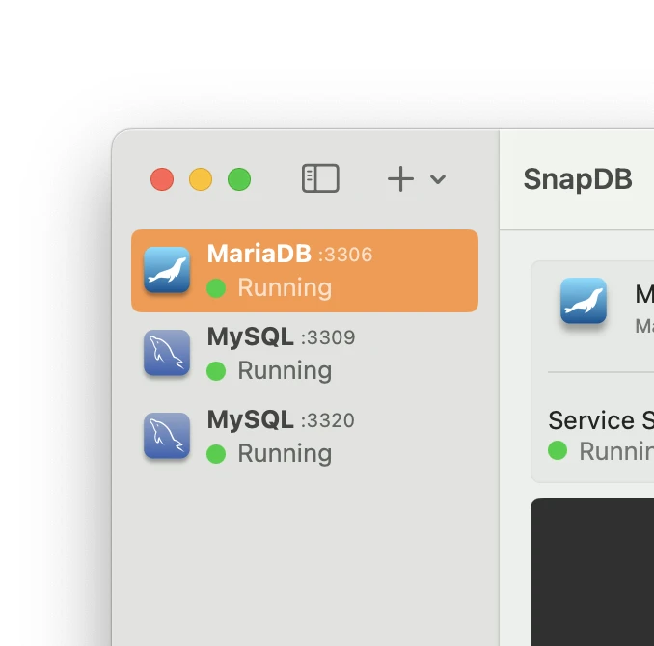Click the green status dot under MySQL :3320

pyautogui.click(x=216, y=453)
